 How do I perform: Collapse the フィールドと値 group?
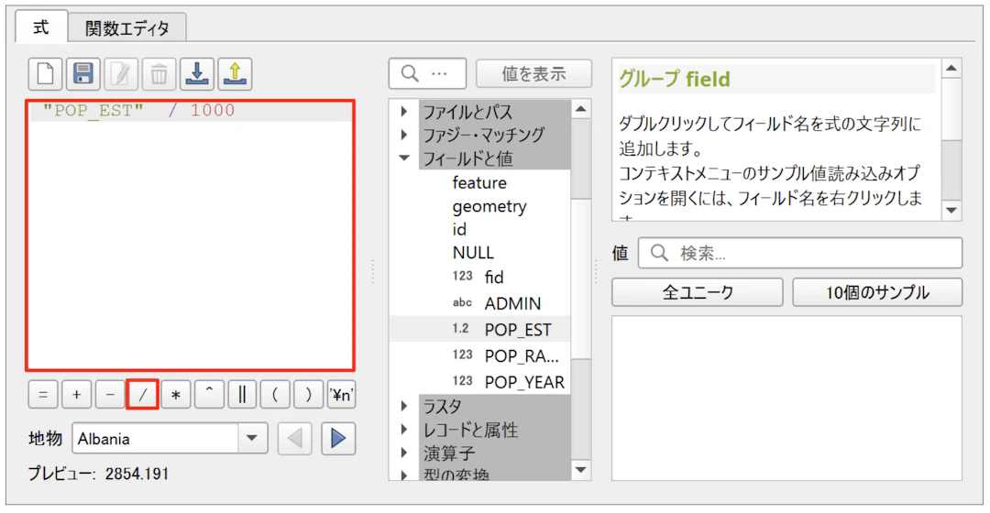403,158
